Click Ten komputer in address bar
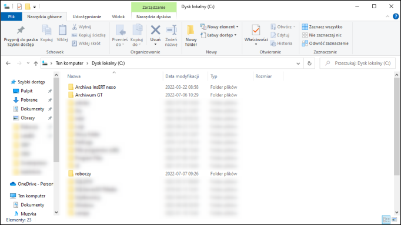The height and width of the screenshot is (225, 401). tap(69, 63)
